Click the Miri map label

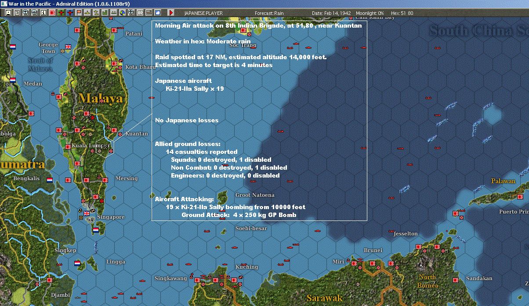pos(338,262)
